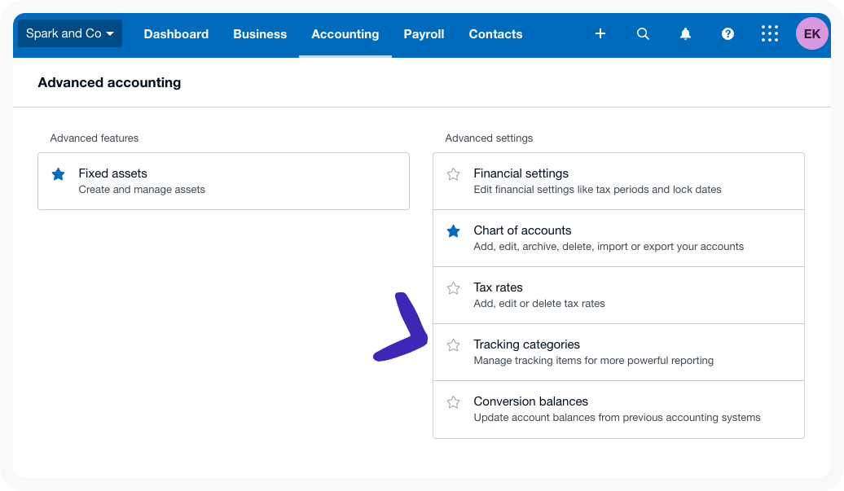Open search with magnifying glass icon

pyautogui.click(x=643, y=34)
